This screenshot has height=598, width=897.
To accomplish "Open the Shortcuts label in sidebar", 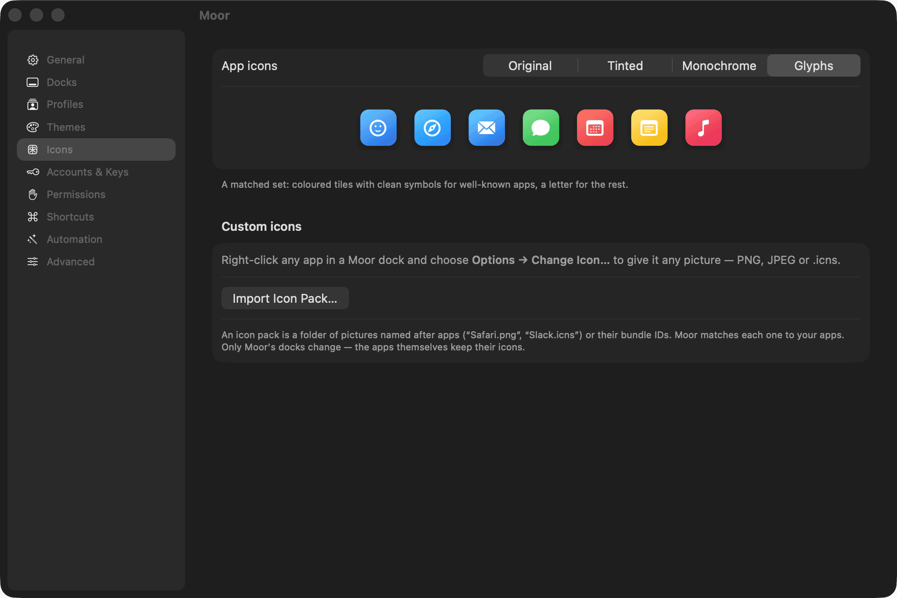I will (x=70, y=217).
